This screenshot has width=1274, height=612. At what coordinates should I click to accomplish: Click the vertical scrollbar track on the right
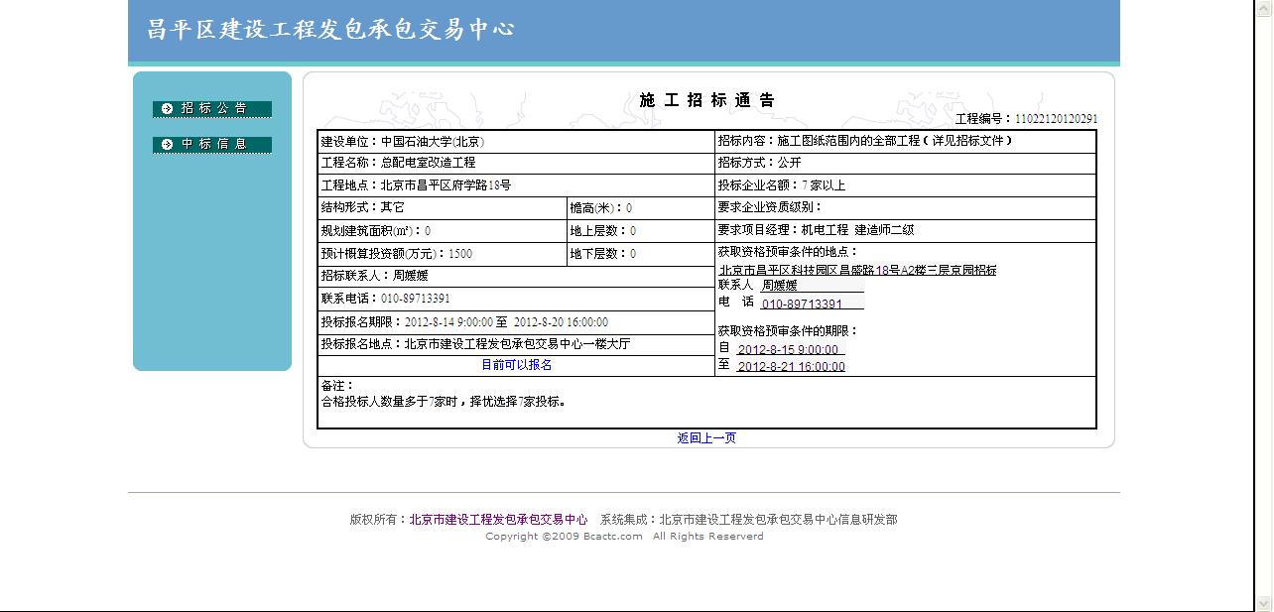click(x=1264, y=298)
